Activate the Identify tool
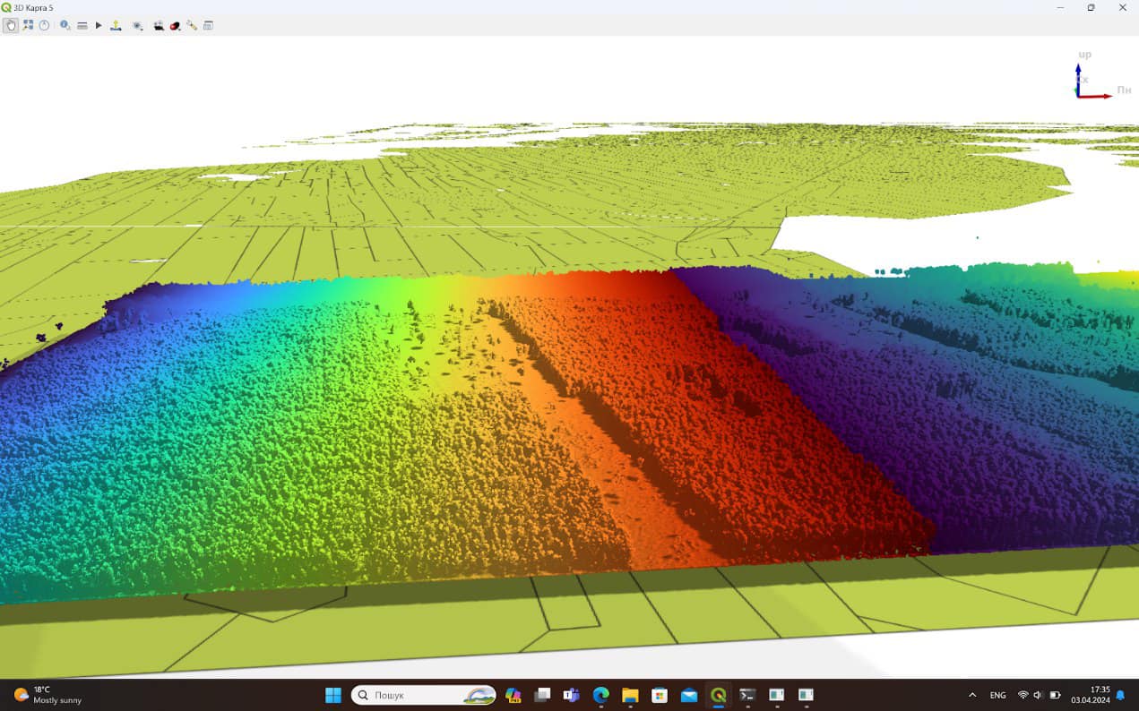Image resolution: width=1139 pixels, height=711 pixels. pyautogui.click(x=65, y=26)
